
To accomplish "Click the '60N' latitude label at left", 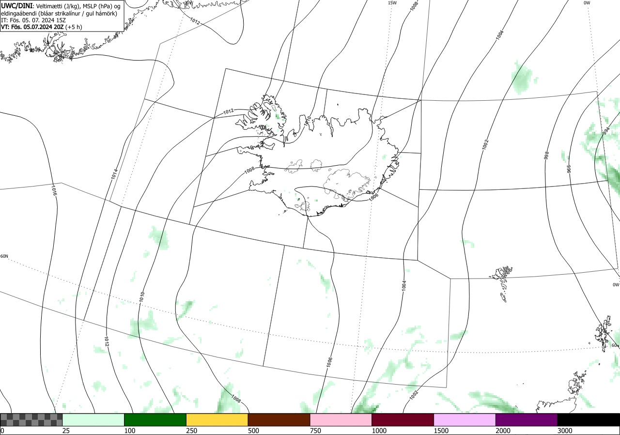I will (4, 256).
